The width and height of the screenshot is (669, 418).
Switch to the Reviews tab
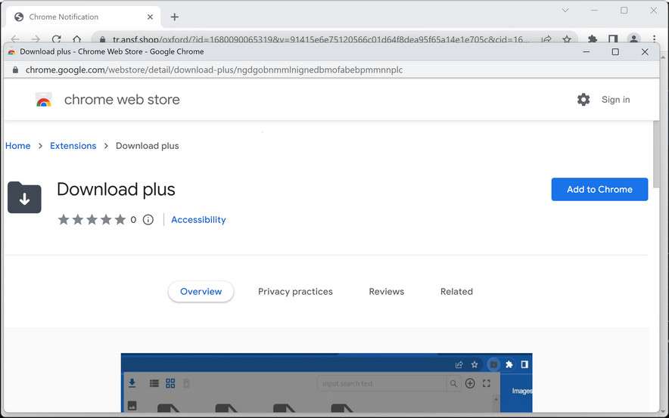pyautogui.click(x=387, y=292)
